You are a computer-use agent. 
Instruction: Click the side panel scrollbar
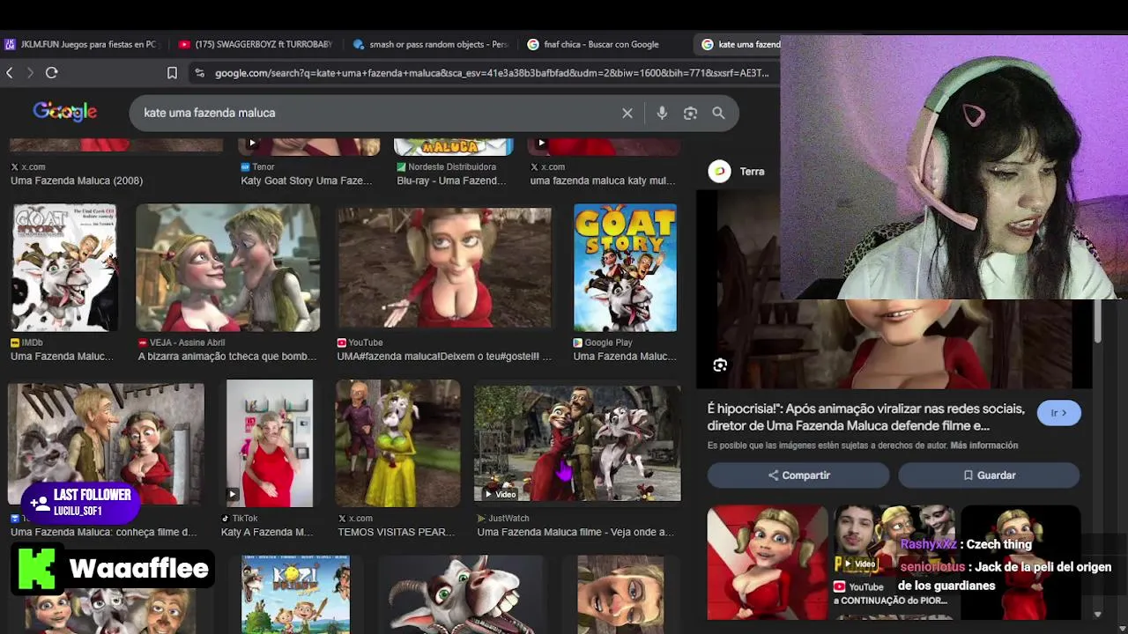[1097, 321]
